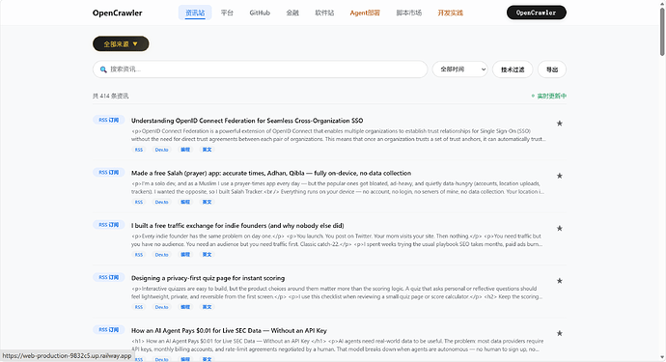This screenshot has width=666, height=362.
Task: Click the 导出 export button
Action: [552, 70]
